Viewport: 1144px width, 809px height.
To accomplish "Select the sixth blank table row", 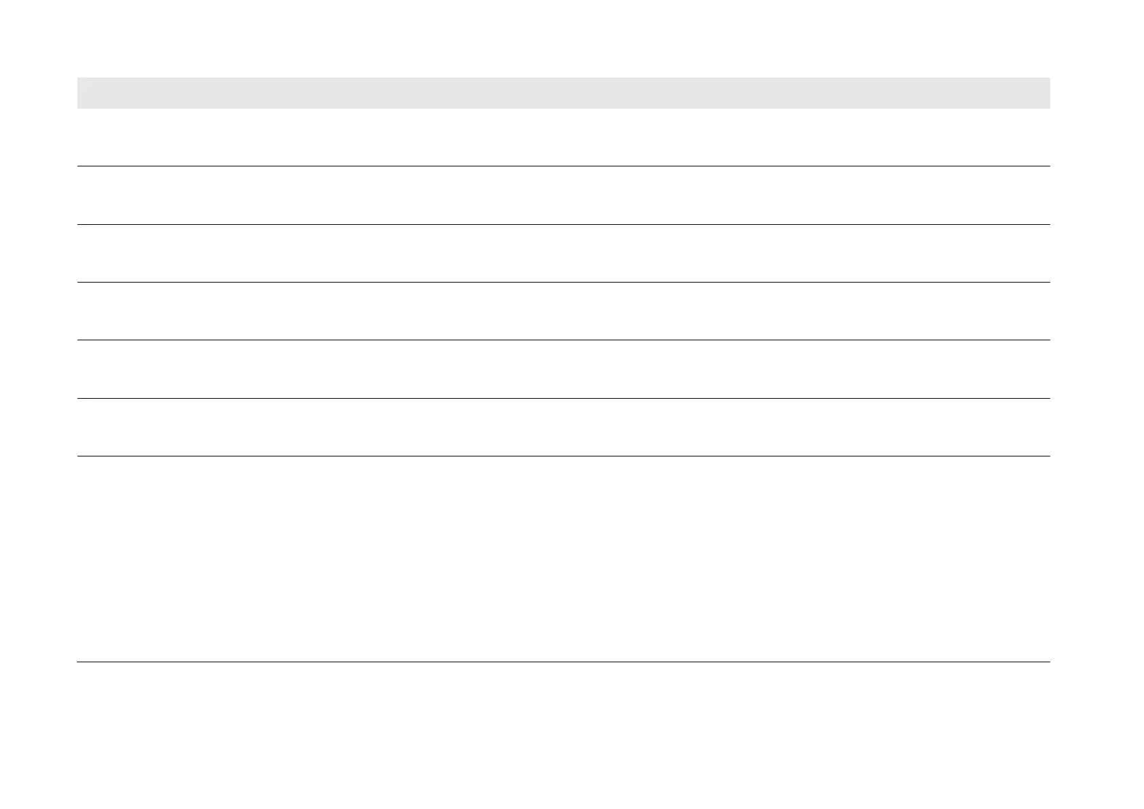I will 563,427.
